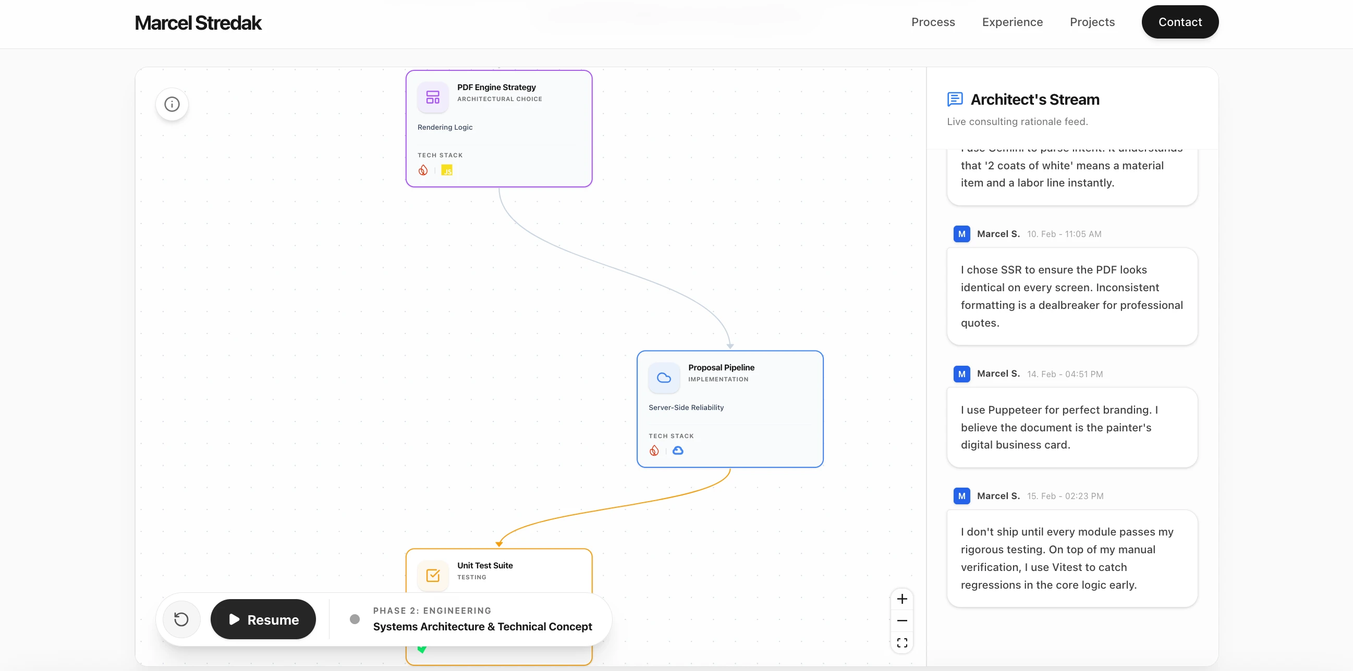The image size is (1353, 671).
Task: Click the Phase 2 Engineering status dot
Action: click(355, 619)
